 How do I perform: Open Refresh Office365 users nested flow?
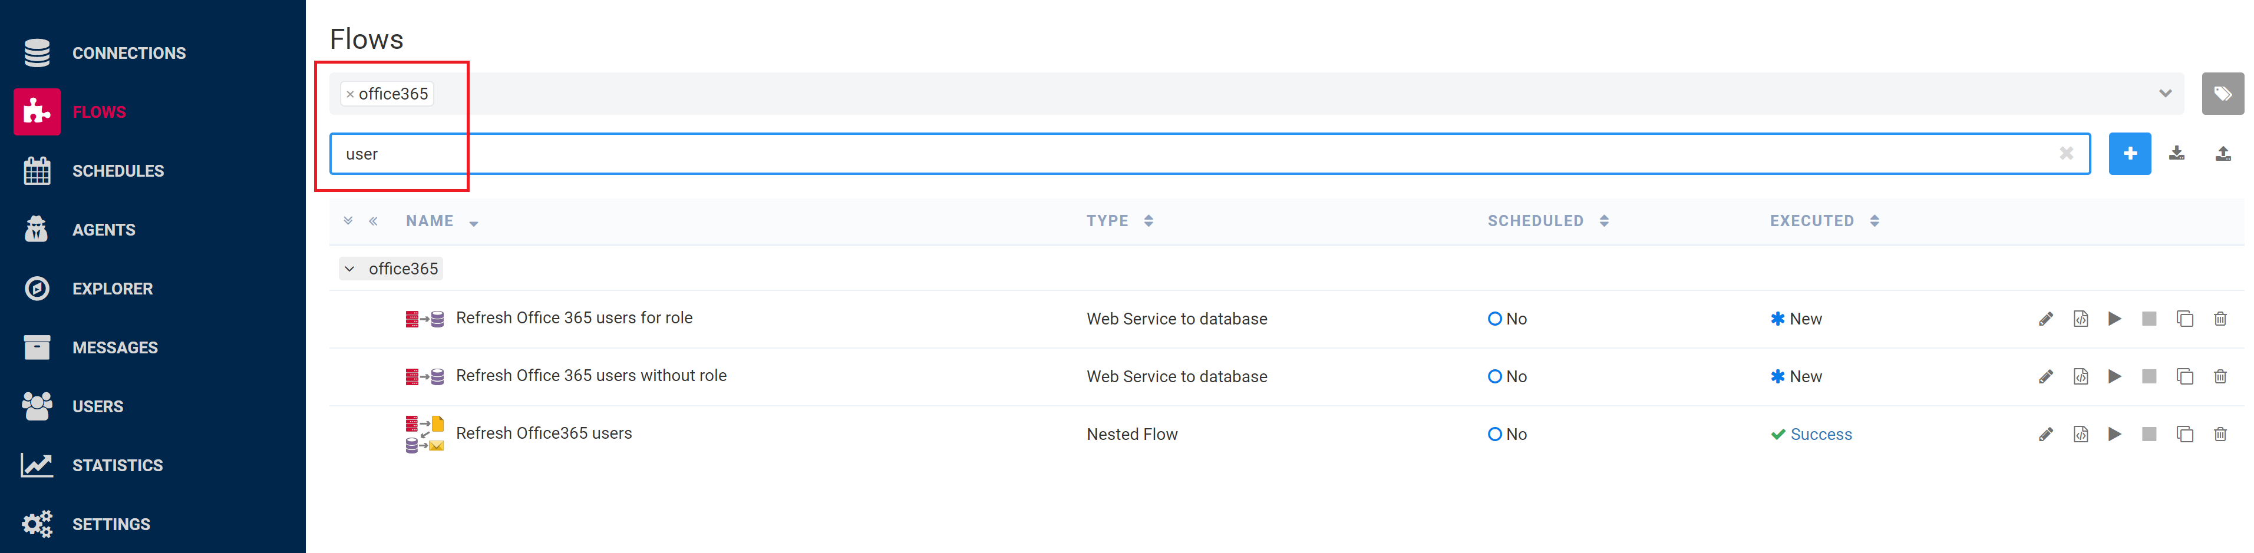(x=544, y=434)
